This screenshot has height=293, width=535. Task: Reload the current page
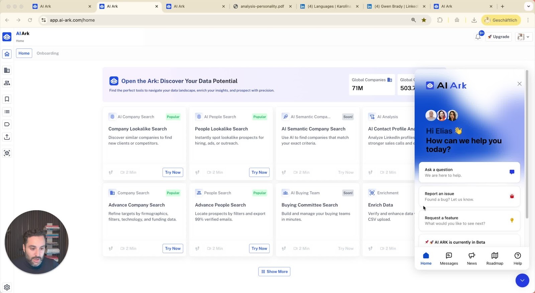coord(30,20)
